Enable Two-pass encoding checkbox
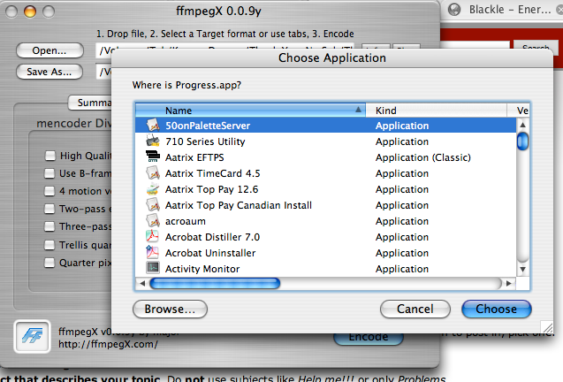The image size is (563, 382). [49, 209]
